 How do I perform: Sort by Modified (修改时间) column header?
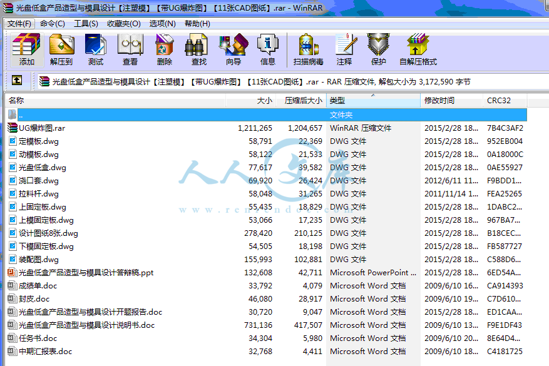click(x=452, y=101)
